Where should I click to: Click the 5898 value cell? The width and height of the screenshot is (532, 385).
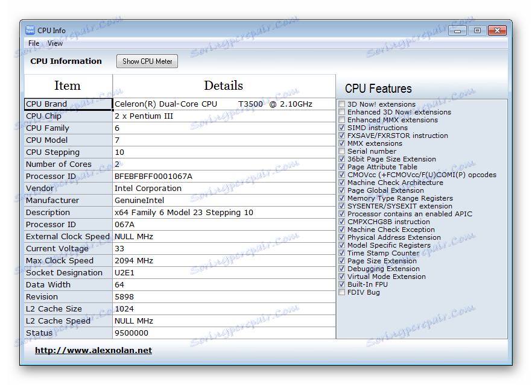click(x=224, y=296)
